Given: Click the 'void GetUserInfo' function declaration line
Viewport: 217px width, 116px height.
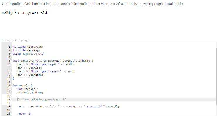Looking at the screenshot, I should 53,61.
